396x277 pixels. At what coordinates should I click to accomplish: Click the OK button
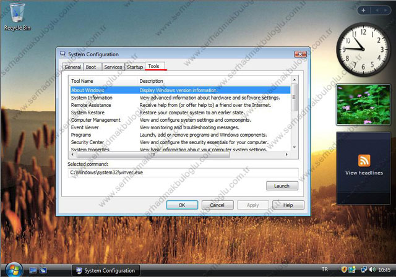182,205
